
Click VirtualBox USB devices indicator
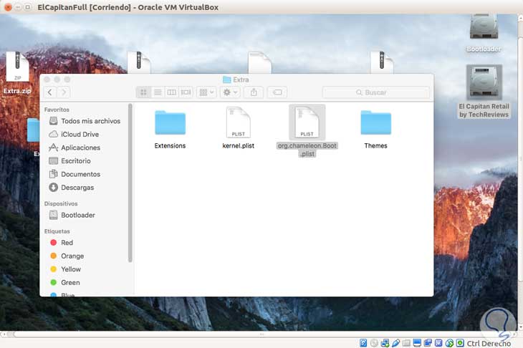pyautogui.click(x=396, y=343)
